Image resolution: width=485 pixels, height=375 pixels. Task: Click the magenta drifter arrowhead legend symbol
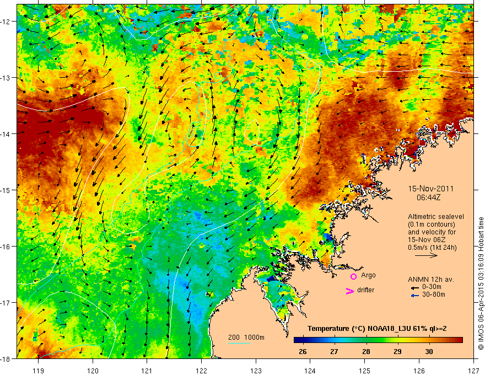(x=349, y=291)
